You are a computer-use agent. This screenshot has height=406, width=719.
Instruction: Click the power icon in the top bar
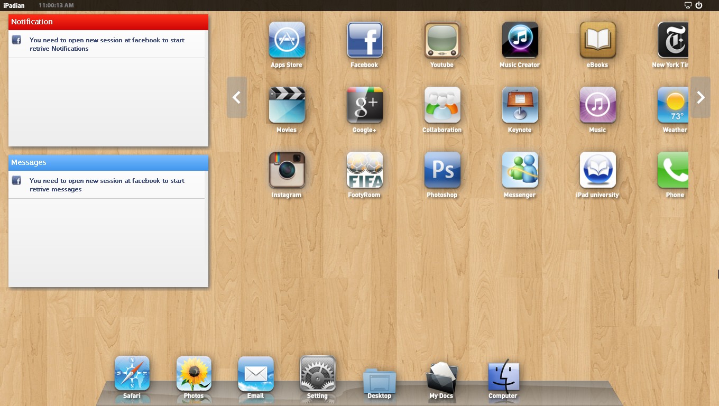tap(699, 5)
